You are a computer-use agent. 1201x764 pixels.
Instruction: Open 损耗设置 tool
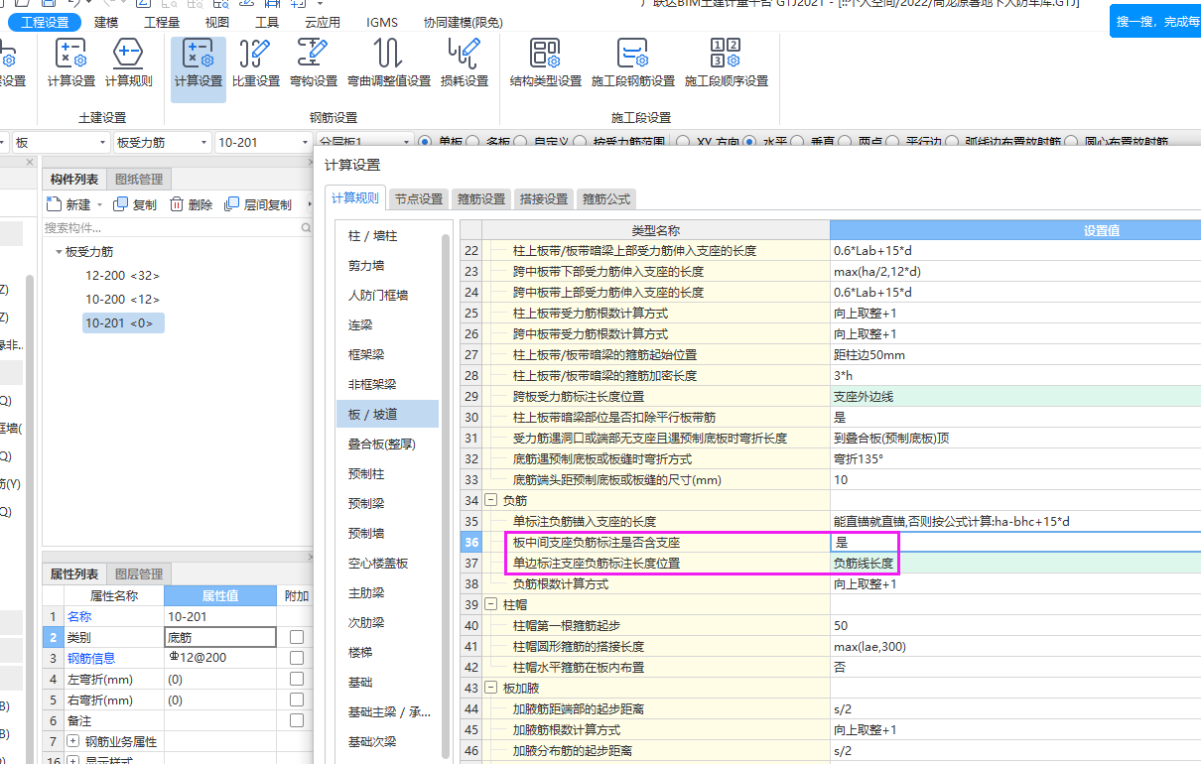[465, 64]
